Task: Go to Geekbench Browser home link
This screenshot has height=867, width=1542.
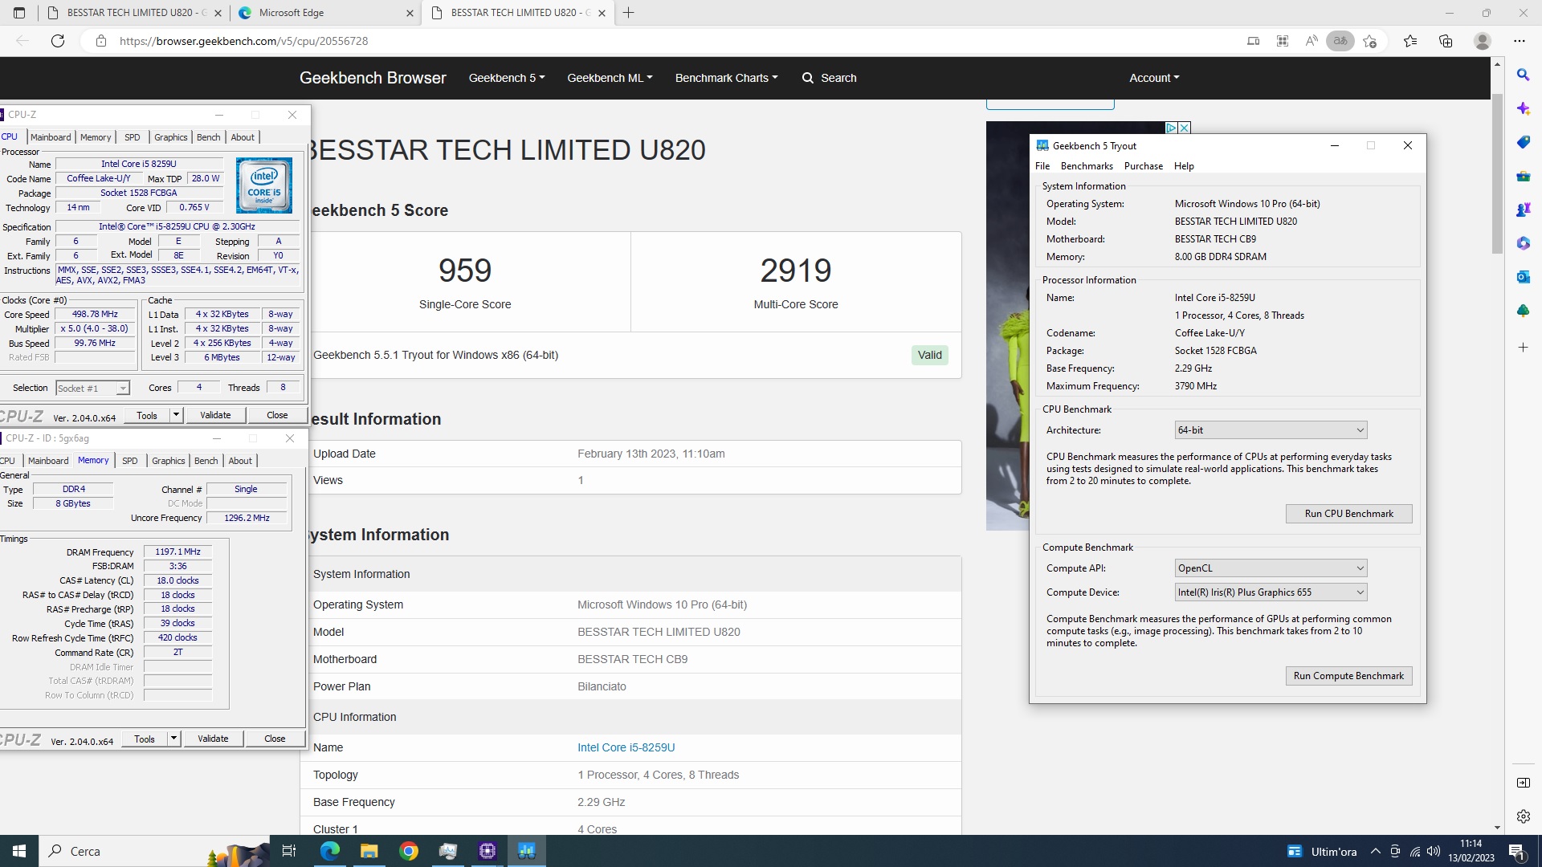Action: click(x=373, y=78)
